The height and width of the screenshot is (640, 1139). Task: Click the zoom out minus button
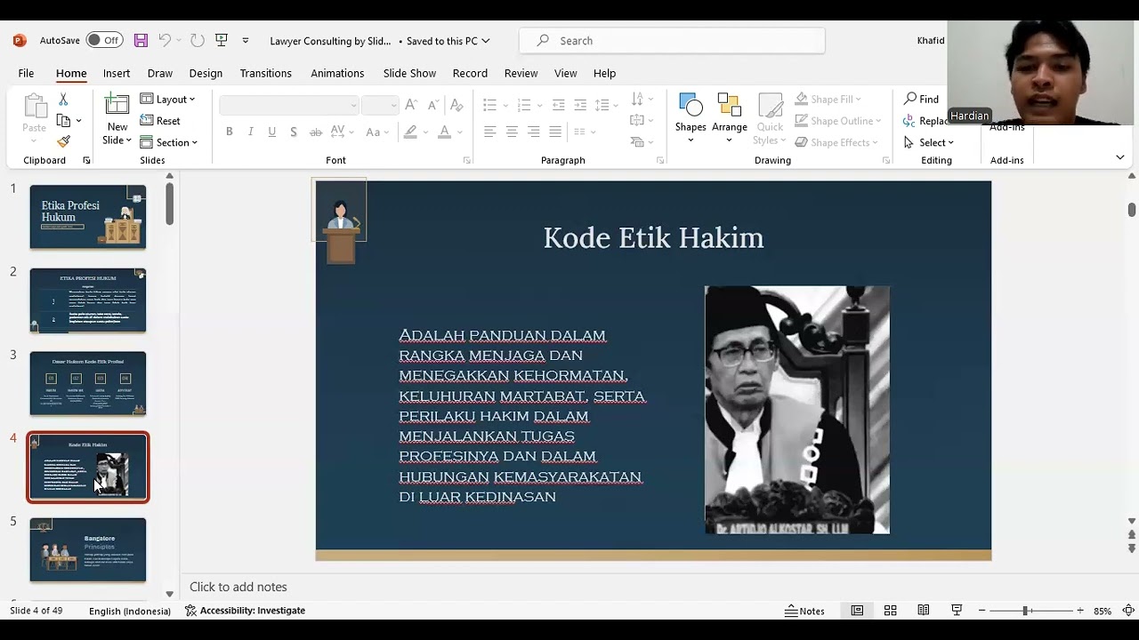click(x=981, y=611)
